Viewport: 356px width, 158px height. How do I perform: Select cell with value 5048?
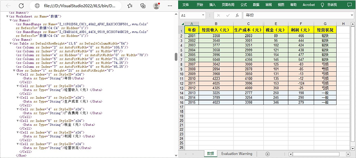click(216, 60)
